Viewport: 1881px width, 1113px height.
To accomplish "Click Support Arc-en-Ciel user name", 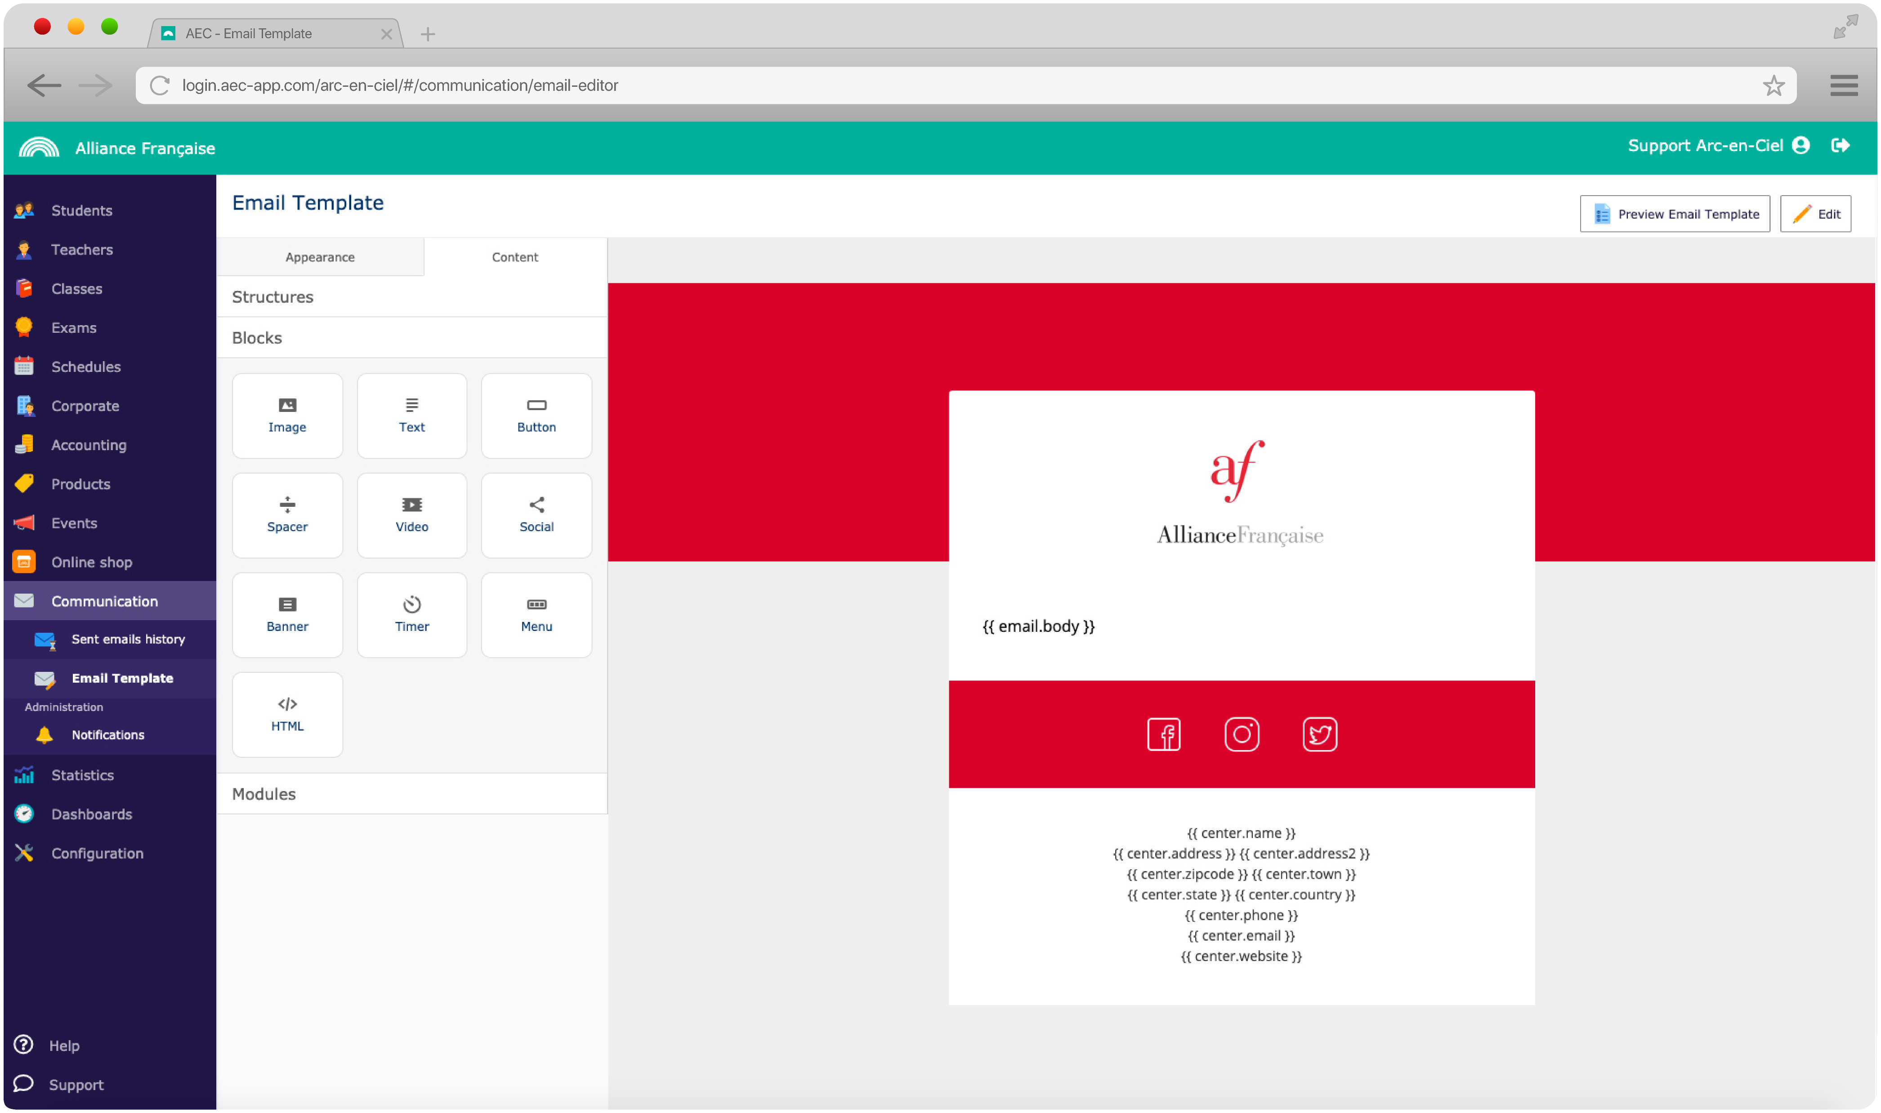I will (x=1705, y=146).
